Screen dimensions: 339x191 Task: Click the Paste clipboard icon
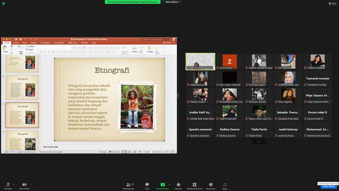(5, 48)
